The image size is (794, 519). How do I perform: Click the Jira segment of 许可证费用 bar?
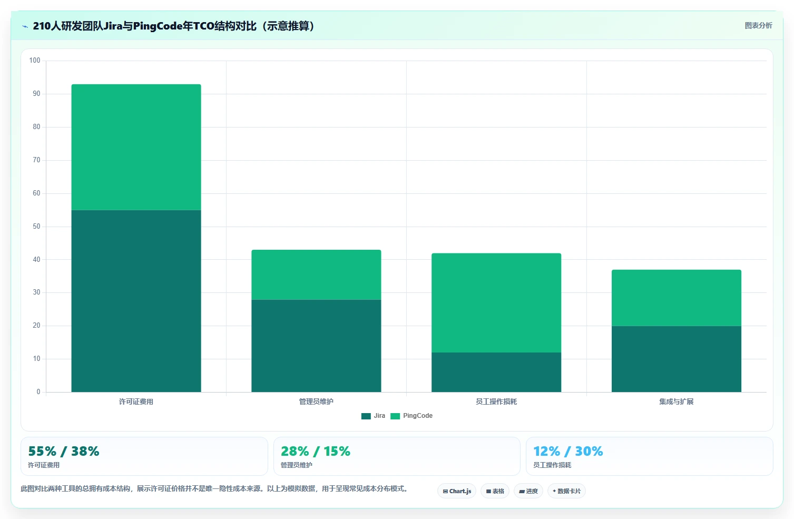point(136,301)
